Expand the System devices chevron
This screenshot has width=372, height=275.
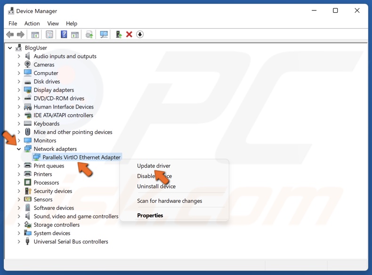tap(19, 233)
